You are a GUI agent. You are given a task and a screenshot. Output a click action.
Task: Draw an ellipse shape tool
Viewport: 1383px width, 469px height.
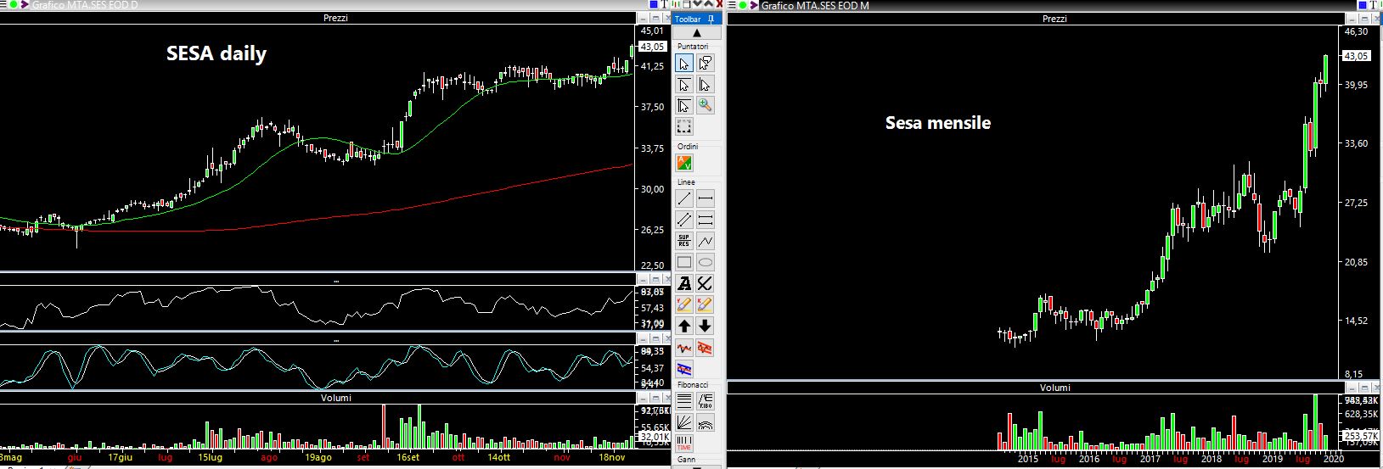pos(705,262)
